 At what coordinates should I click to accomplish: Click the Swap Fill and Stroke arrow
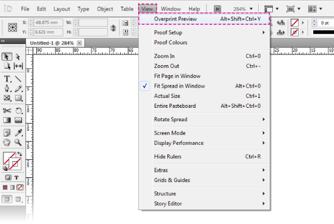[20, 154]
